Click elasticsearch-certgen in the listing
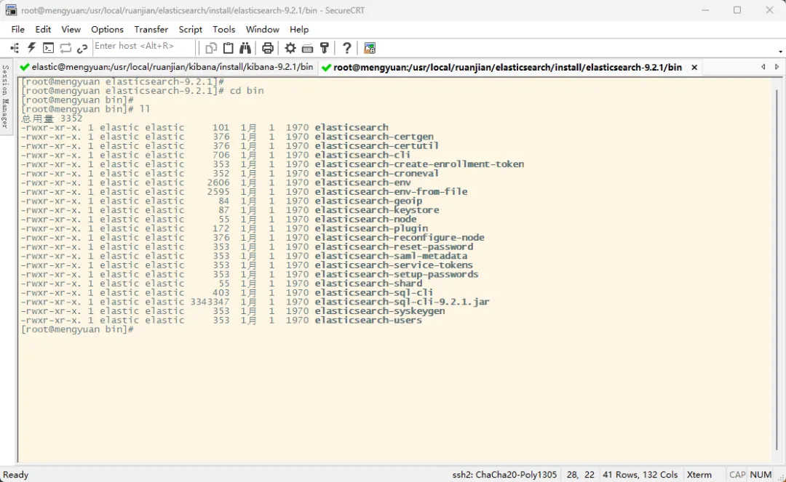The height and width of the screenshot is (482, 786). pos(374,137)
